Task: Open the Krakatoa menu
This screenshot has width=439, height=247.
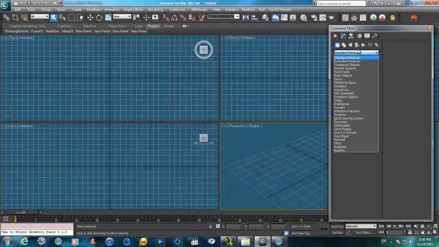Action: point(231,10)
